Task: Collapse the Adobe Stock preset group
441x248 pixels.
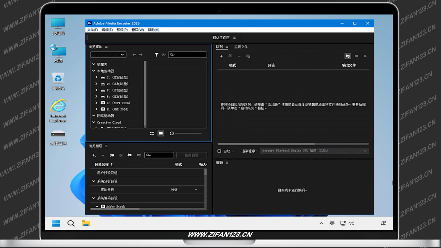Action: coord(97,206)
